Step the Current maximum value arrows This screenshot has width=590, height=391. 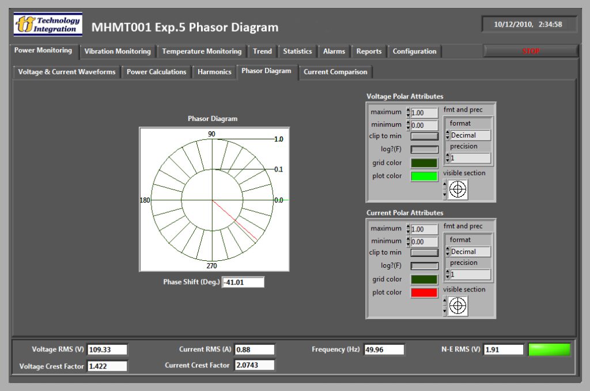409,229
